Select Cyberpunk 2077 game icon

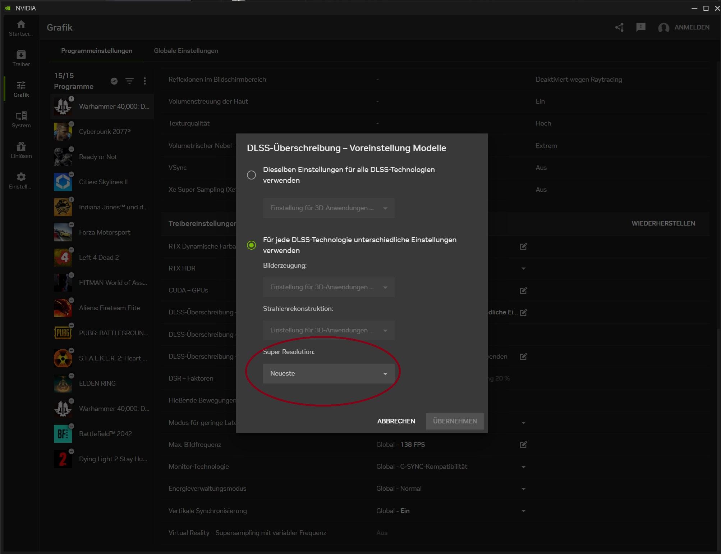[x=63, y=132]
